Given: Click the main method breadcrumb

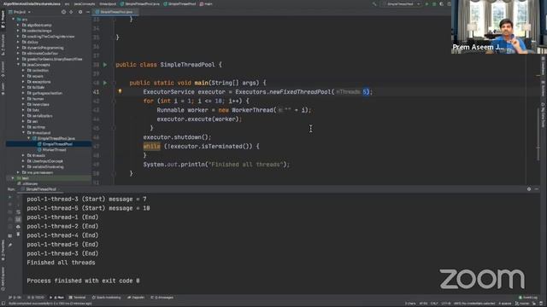Looking at the screenshot, I should [206, 4].
